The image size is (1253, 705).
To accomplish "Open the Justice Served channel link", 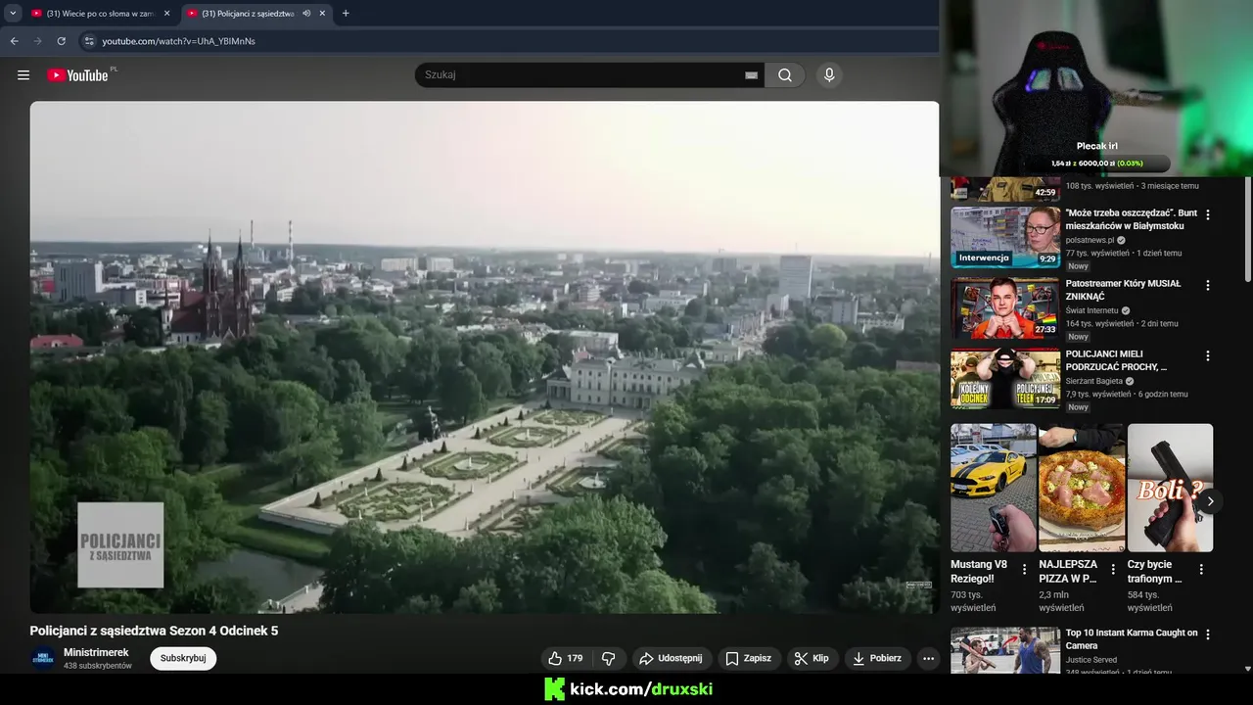I will pyautogui.click(x=1091, y=660).
